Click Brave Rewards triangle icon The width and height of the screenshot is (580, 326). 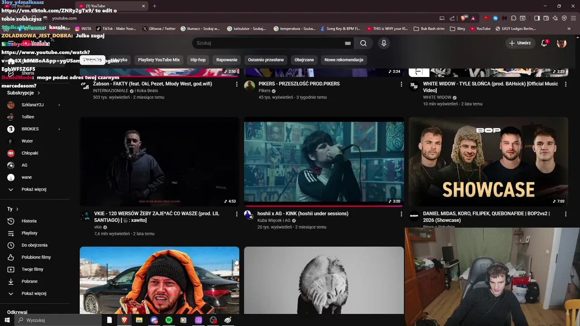coord(473,18)
